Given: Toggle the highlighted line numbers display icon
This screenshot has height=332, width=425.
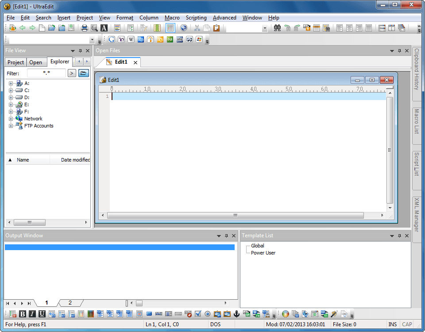Looking at the screenshot, I should tap(170, 27).
